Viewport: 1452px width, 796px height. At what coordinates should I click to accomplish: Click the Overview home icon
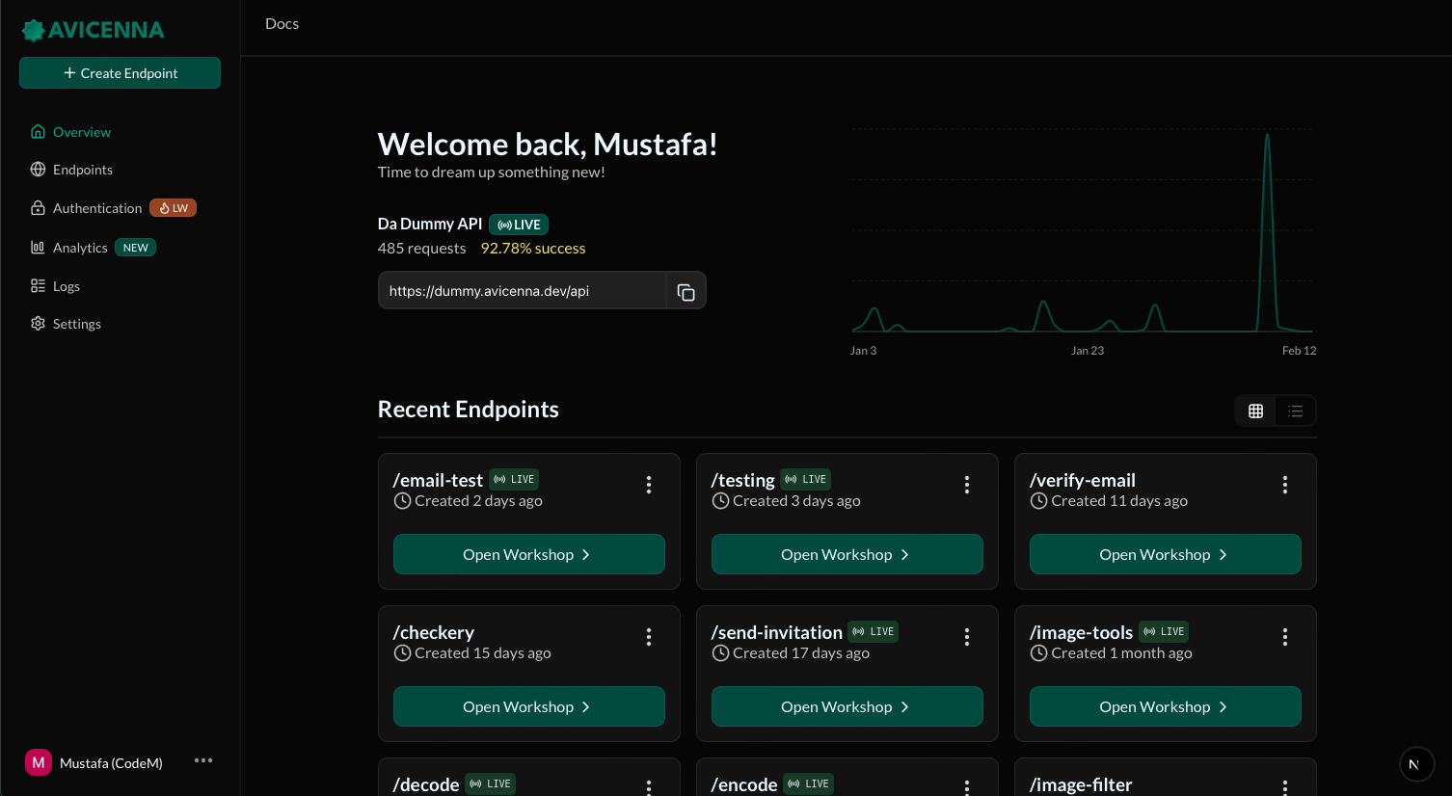tap(38, 132)
